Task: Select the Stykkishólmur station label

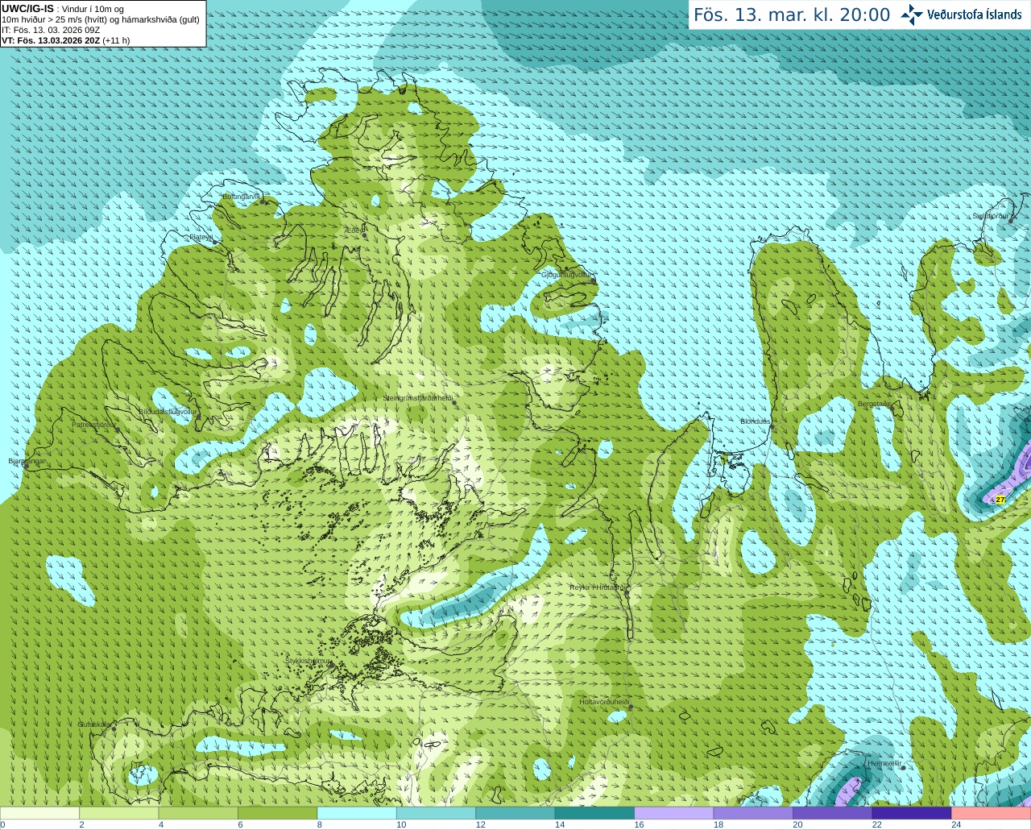Action: pos(308,661)
